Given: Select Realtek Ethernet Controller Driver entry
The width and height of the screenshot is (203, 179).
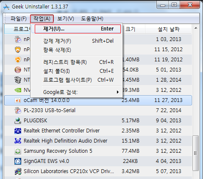Looking at the screenshot, I should tap(98, 131).
